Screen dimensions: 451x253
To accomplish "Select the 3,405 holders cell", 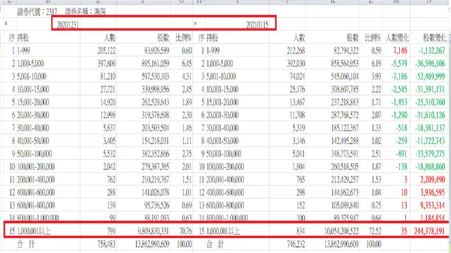I will pyautogui.click(x=109, y=141).
